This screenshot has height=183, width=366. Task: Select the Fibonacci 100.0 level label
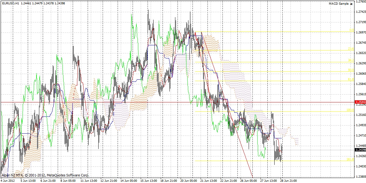pos(350,110)
